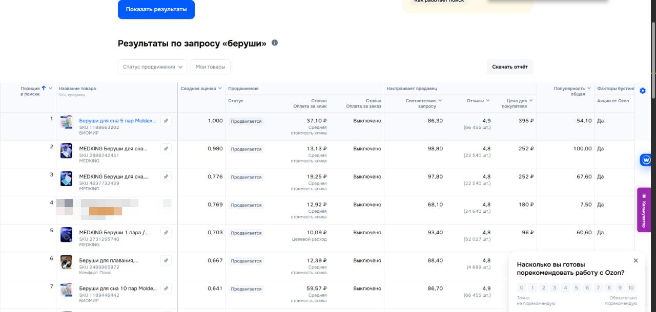Click Продвигается status badge in position 1 row
The width and height of the screenshot is (656, 312).
pyautogui.click(x=246, y=121)
